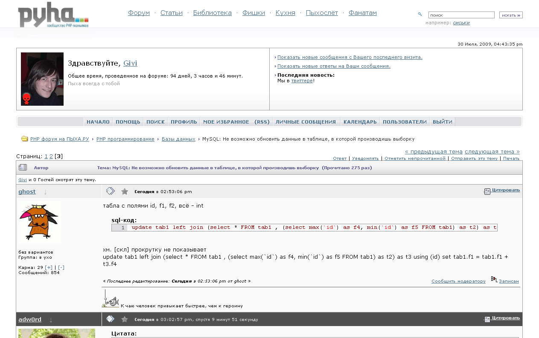Click the folder icon in the breadcrumb
The image size is (539, 338).
point(25,139)
